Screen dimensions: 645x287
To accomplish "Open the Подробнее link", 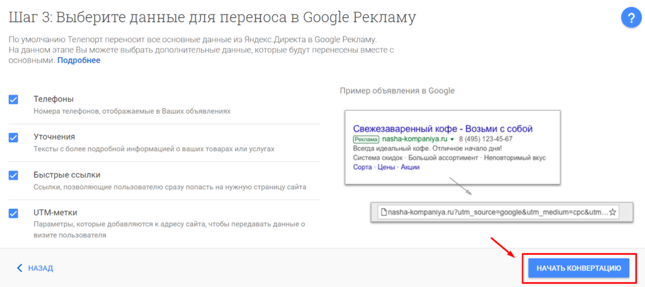I will (79, 60).
